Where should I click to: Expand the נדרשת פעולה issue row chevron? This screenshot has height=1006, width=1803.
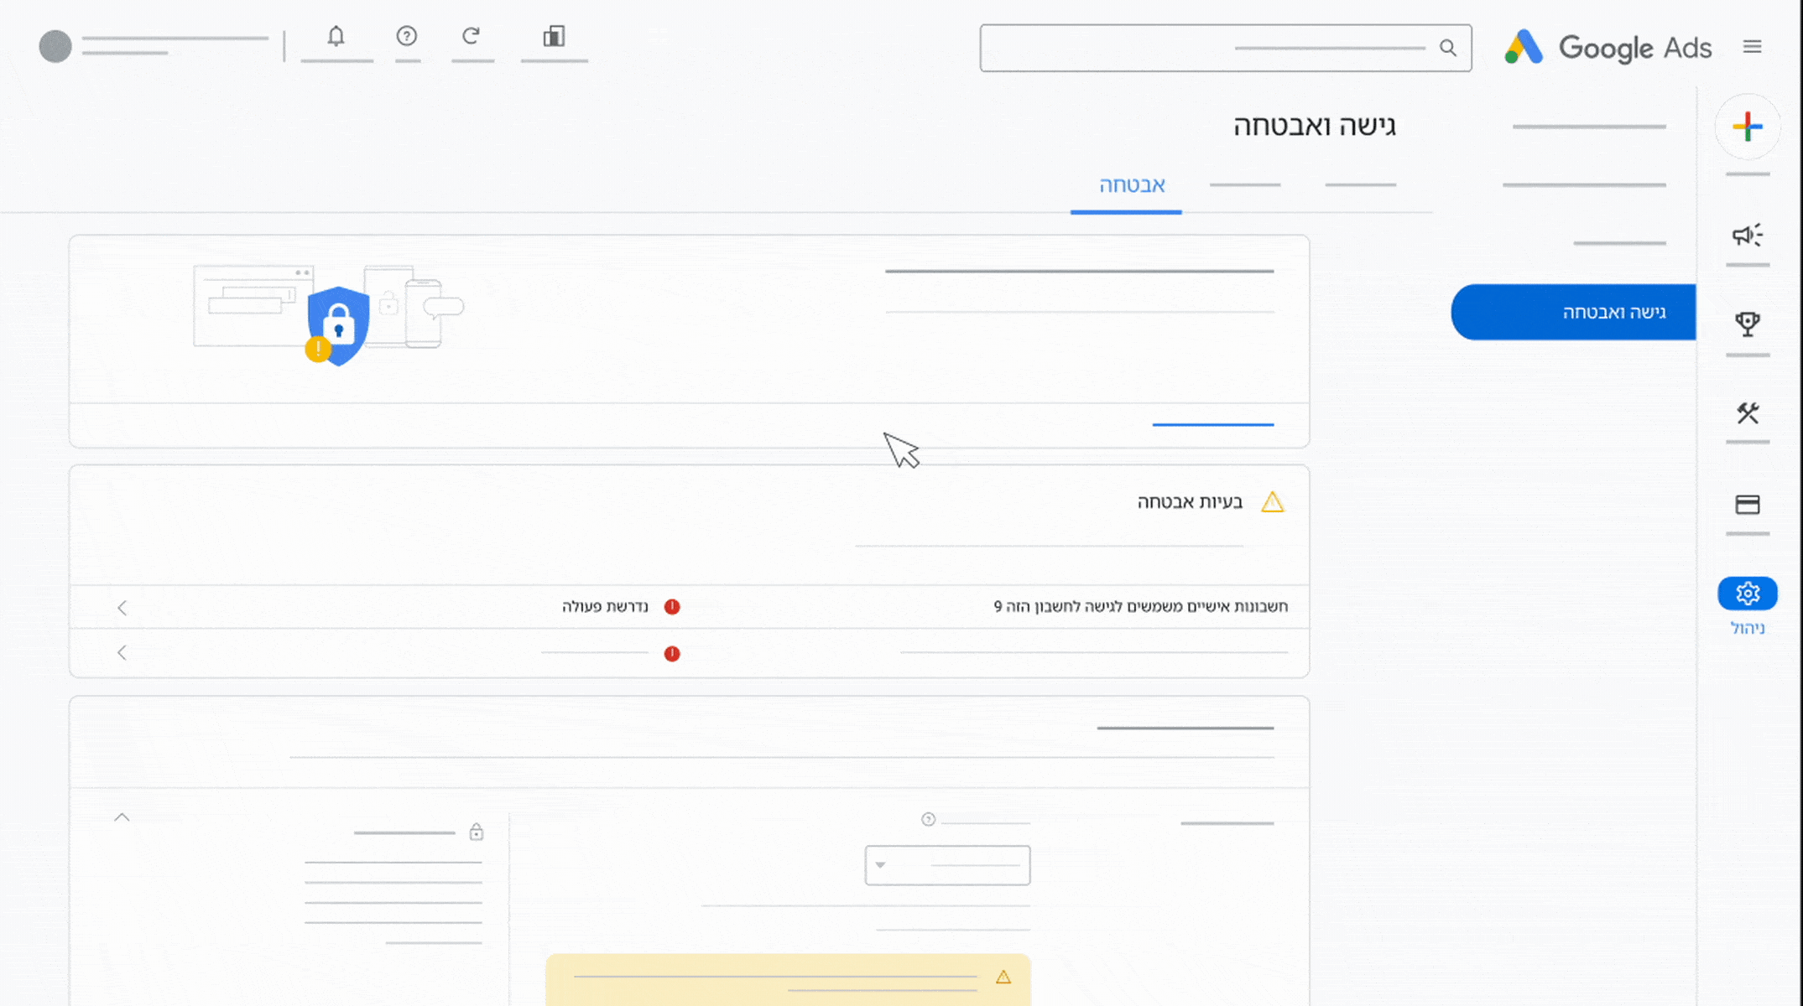[x=122, y=608]
